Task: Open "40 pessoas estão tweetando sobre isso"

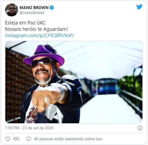Action: [x=68, y=139]
